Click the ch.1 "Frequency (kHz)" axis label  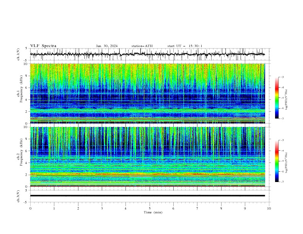click(x=21, y=88)
